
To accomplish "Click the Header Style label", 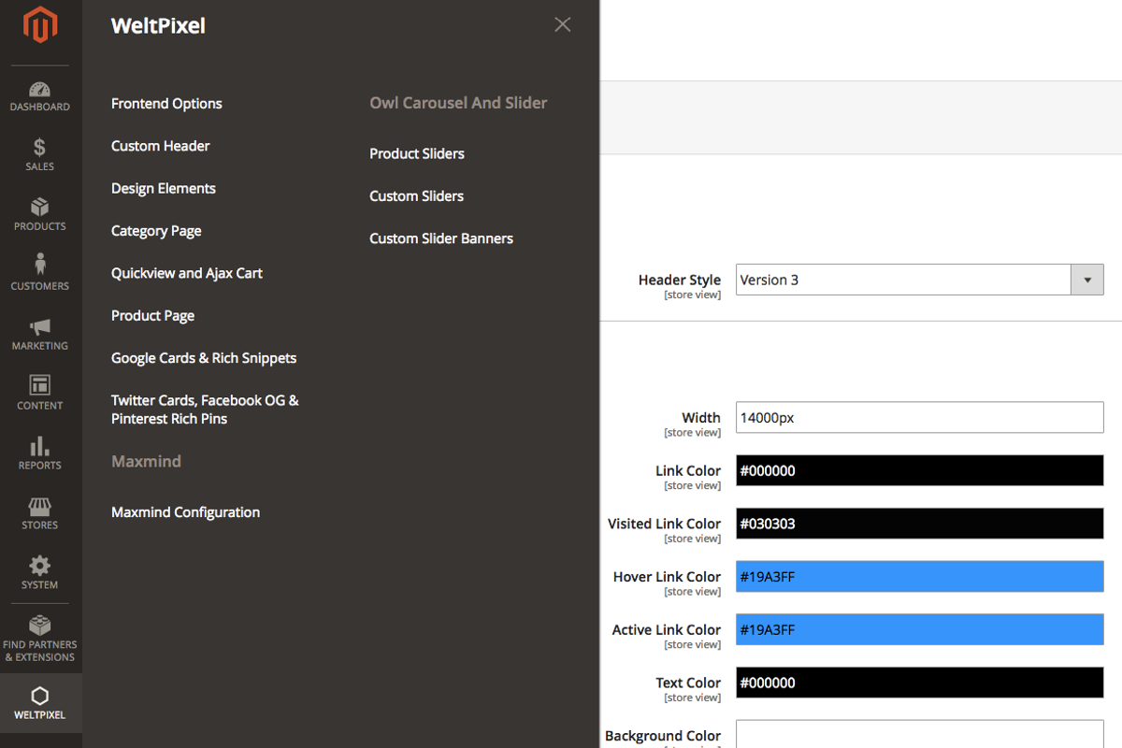I will 680,280.
